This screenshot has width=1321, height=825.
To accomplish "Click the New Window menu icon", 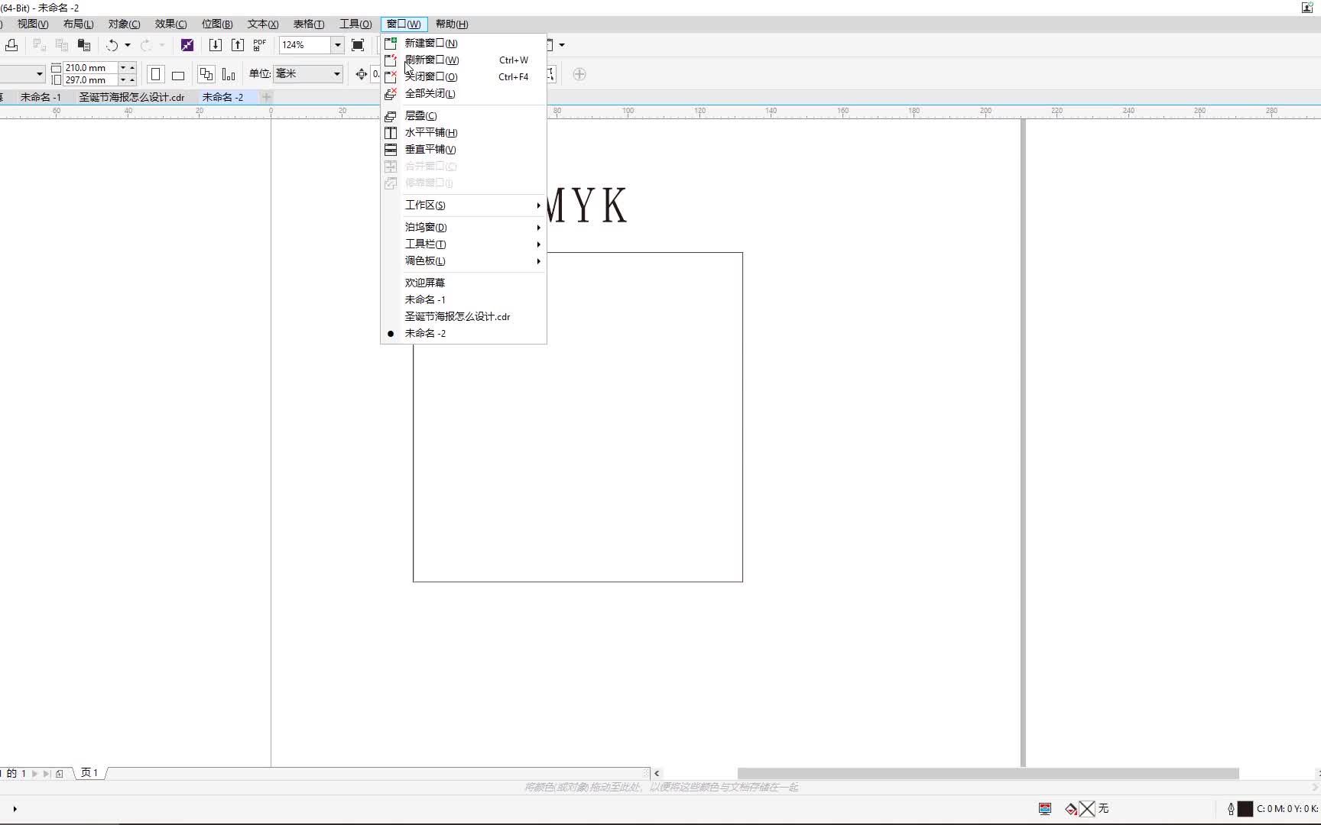I will [391, 44].
